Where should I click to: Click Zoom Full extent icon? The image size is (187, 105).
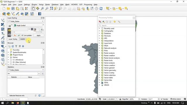pos(51,8)
